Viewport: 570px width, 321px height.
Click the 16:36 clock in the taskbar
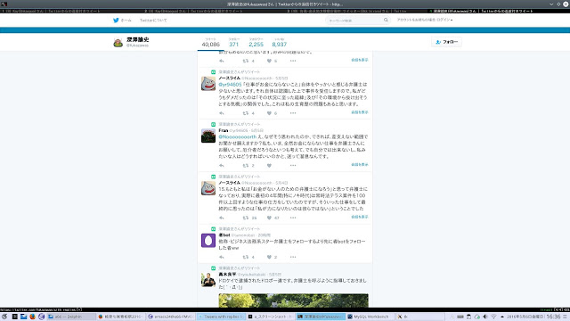[553, 317]
